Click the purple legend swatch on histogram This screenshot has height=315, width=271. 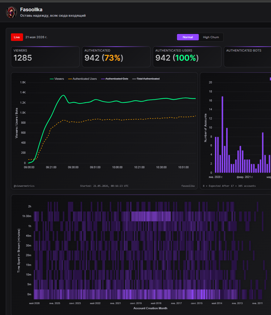click(270, 79)
